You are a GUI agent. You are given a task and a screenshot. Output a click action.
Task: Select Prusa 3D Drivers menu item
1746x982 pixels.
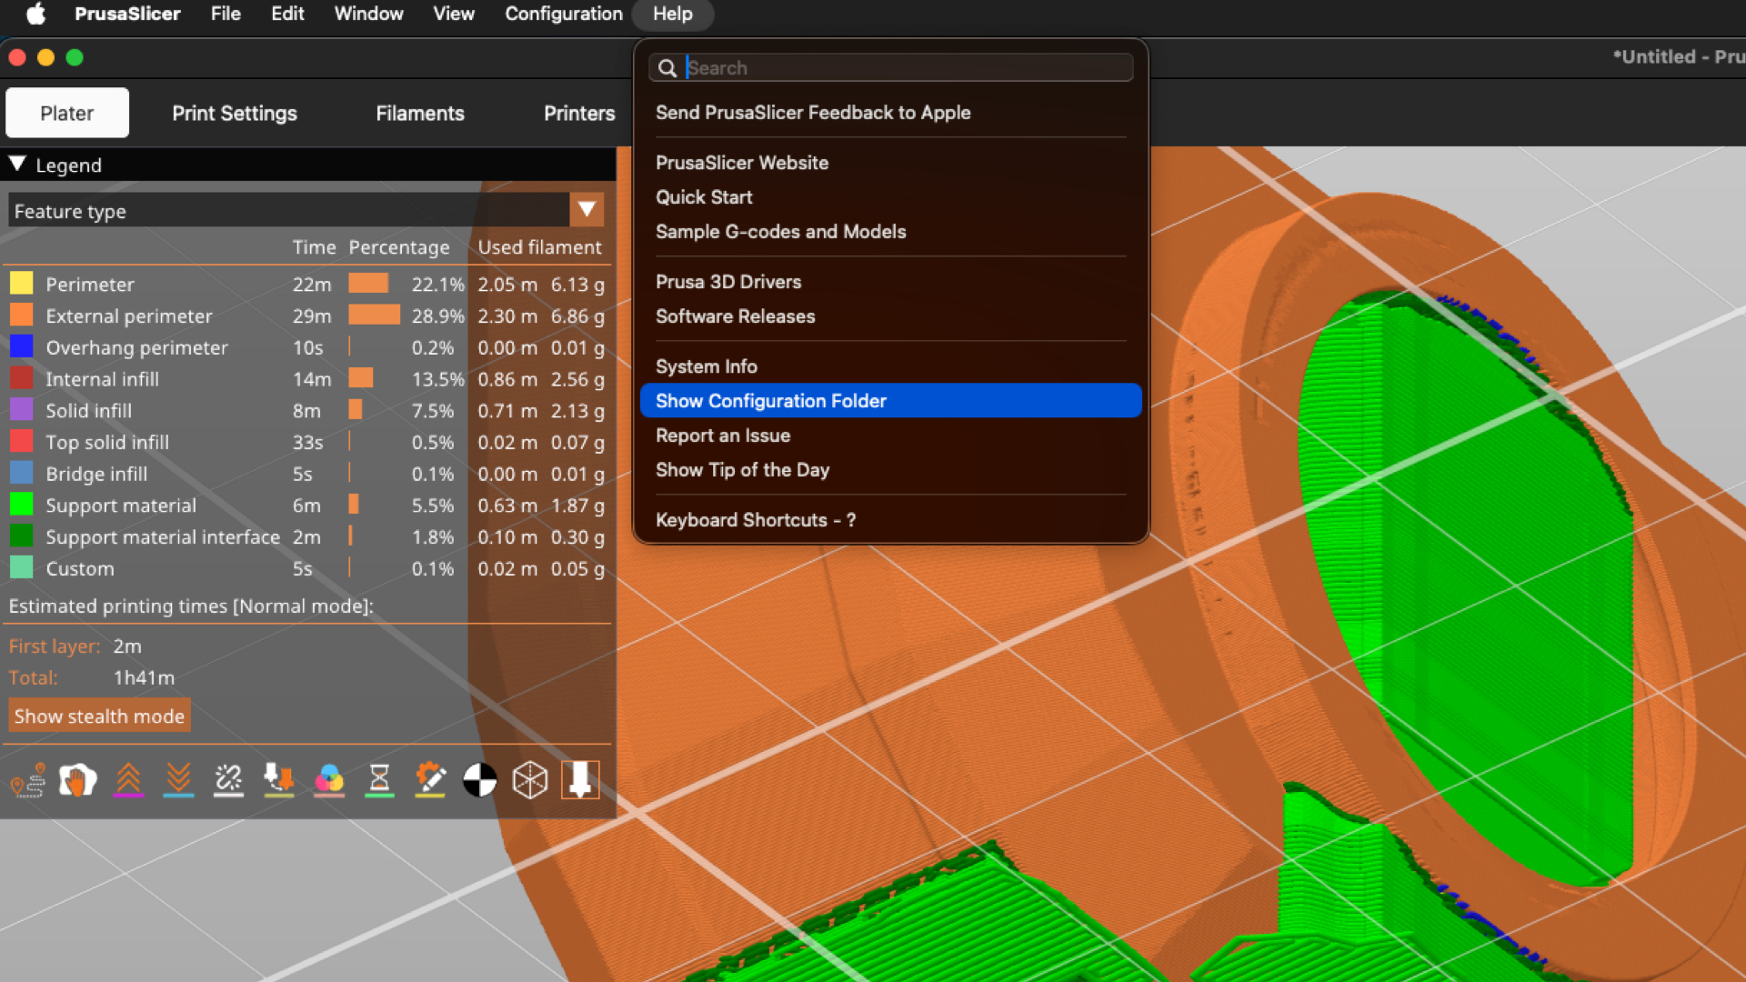point(891,282)
